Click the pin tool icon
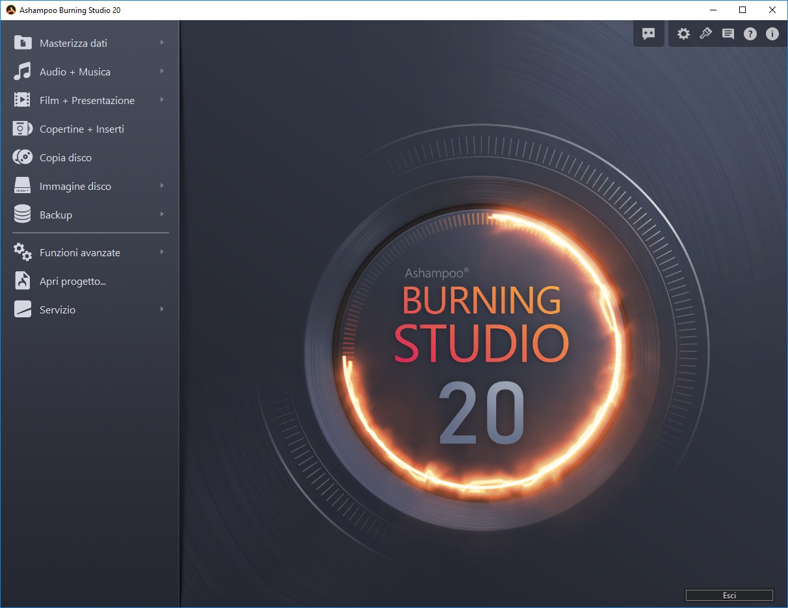 pos(705,34)
